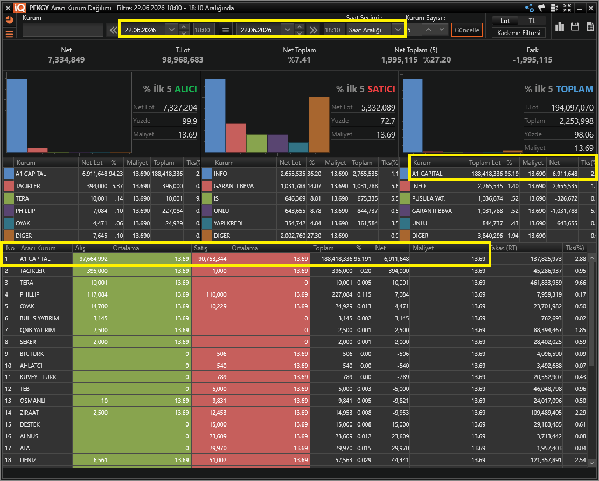
Task: Click teal swatch beside YAPI KREDI in sellers table
Action: (x=207, y=223)
